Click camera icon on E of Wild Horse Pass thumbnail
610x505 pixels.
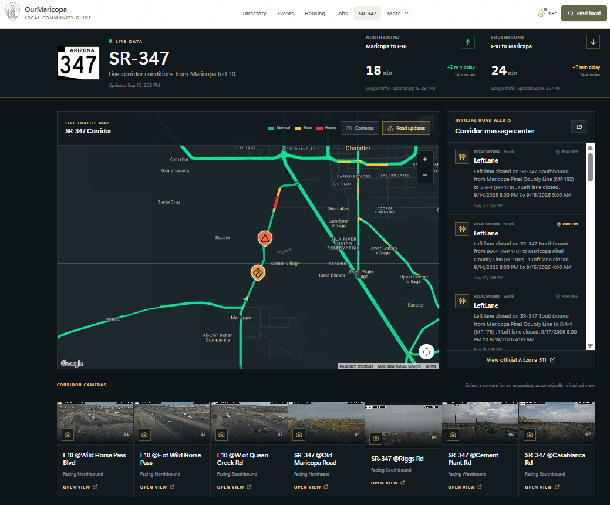(x=144, y=435)
